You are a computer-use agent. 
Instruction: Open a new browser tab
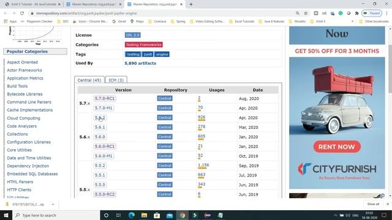(x=191, y=4)
